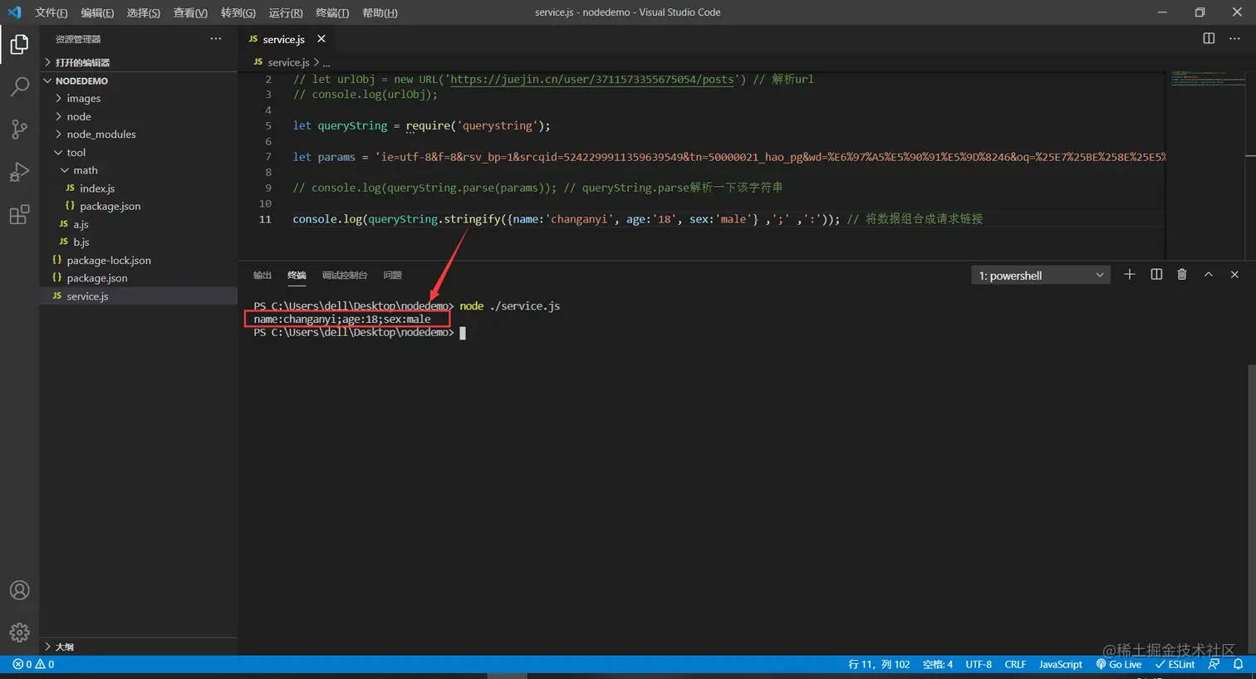Change file encoding UTF-8

(x=979, y=664)
